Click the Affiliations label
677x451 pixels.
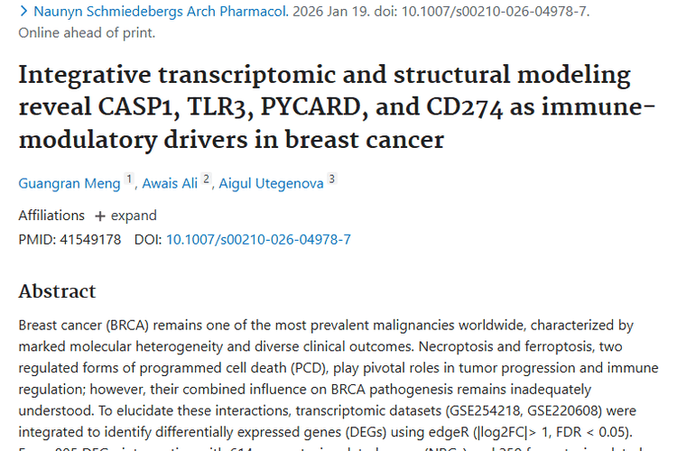tap(51, 216)
